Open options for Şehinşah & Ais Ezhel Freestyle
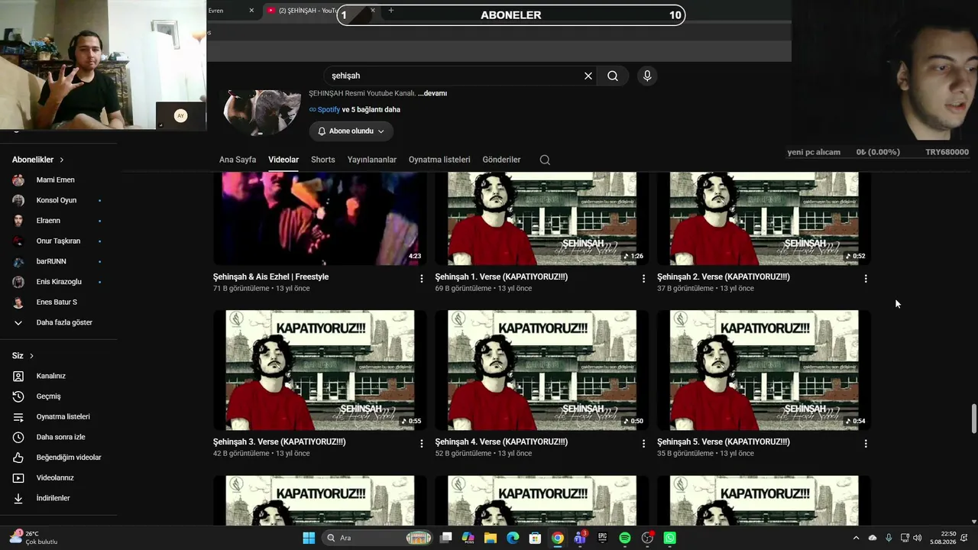This screenshot has width=978, height=550. pyautogui.click(x=422, y=279)
